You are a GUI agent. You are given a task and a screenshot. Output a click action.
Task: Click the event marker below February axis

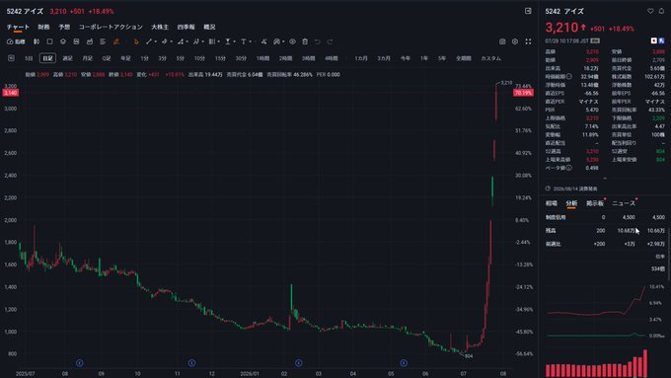[x=299, y=363]
